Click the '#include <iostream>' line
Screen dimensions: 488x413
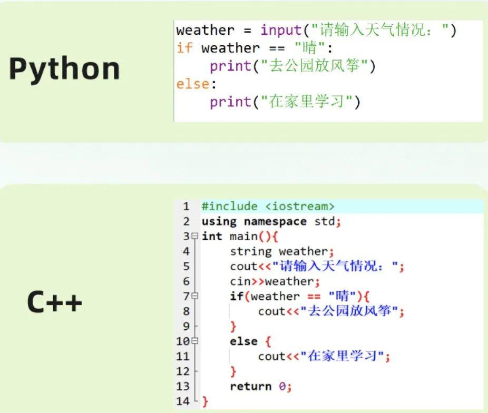click(x=268, y=206)
